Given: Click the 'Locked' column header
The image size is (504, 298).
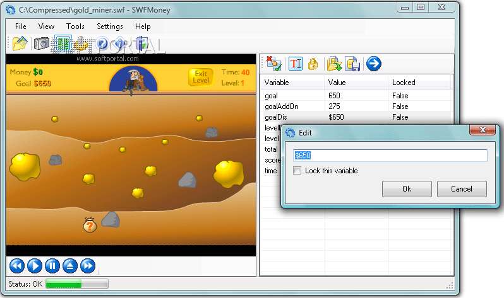Looking at the screenshot, I should [419, 83].
